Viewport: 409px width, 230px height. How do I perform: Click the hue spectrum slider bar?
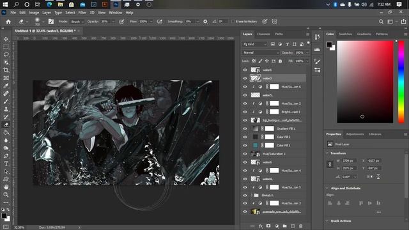click(x=401, y=82)
